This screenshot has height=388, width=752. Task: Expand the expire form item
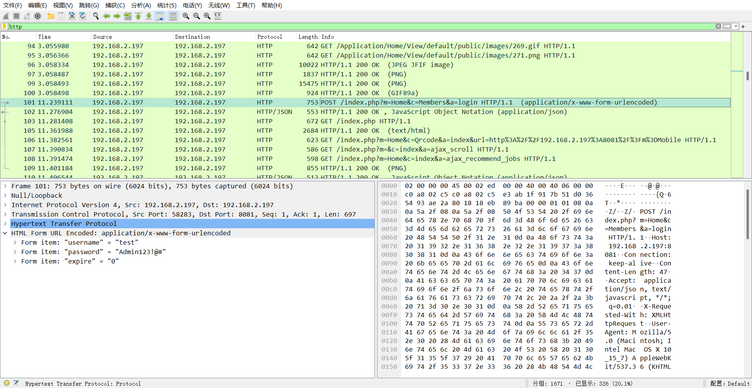pyautogui.click(x=15, y=261)
